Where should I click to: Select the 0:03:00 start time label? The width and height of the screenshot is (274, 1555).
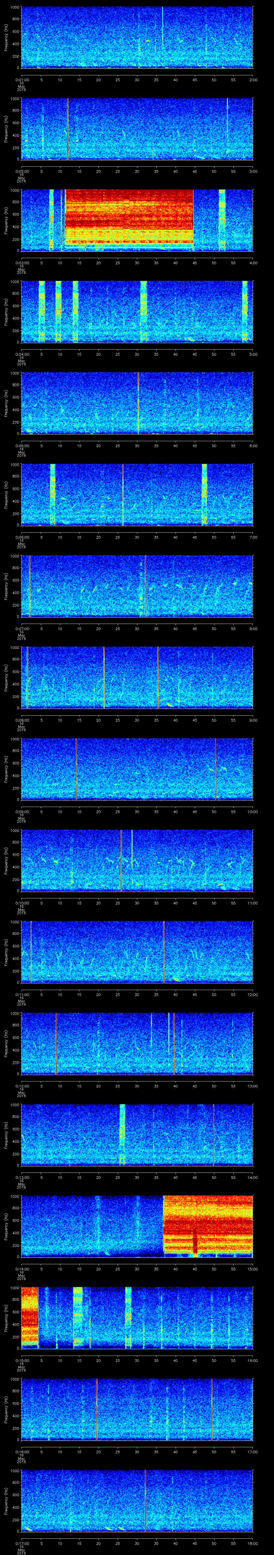pos(22,263)
